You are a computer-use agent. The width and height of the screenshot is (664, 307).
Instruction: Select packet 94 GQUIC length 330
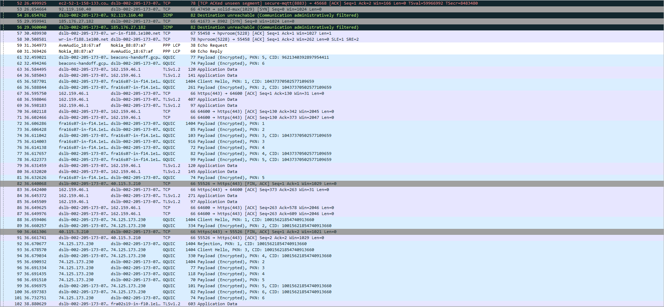pyautogui.click(x=332, y=256)
